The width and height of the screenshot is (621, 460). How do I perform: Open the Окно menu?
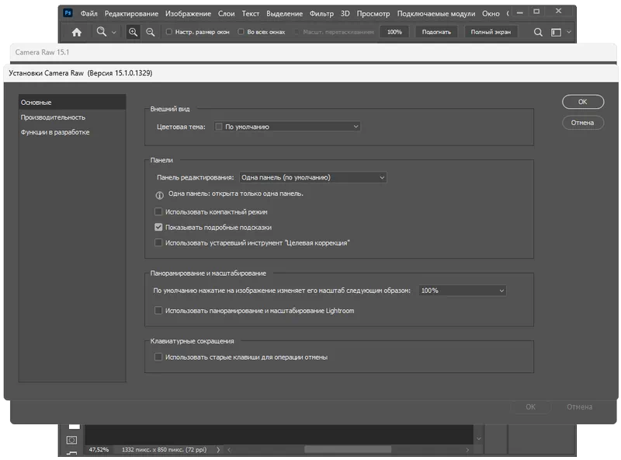pos(491,13)
